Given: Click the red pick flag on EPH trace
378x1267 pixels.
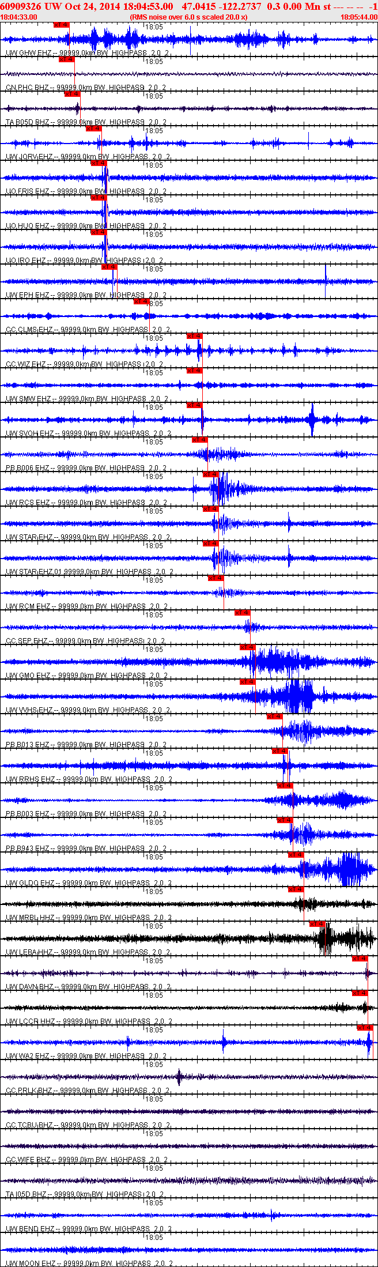Looking at the screenshot, I should 109,267.
